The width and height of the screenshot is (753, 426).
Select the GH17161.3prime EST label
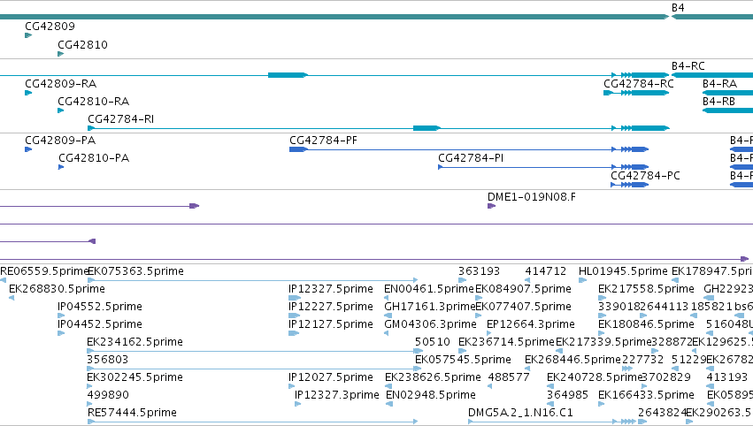430,307
